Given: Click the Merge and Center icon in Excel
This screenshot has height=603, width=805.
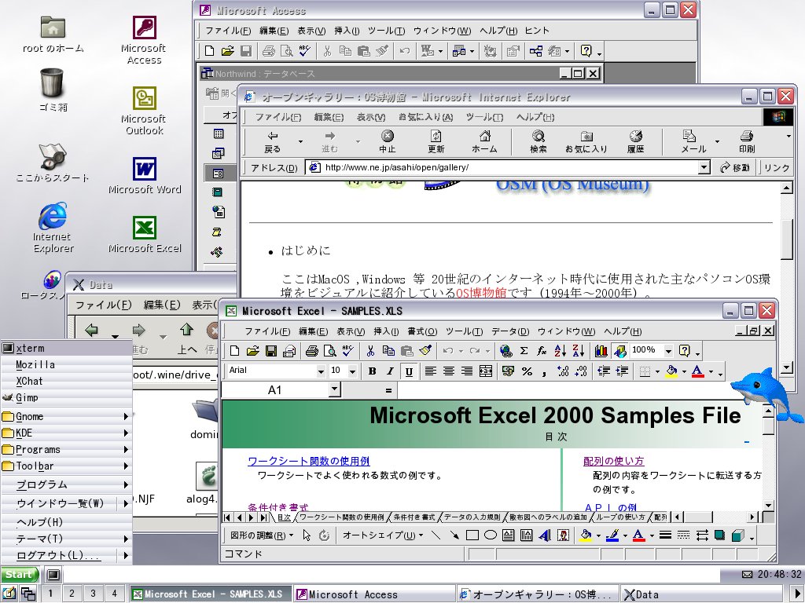Looking at the screenshot, I should pos(486,371).
